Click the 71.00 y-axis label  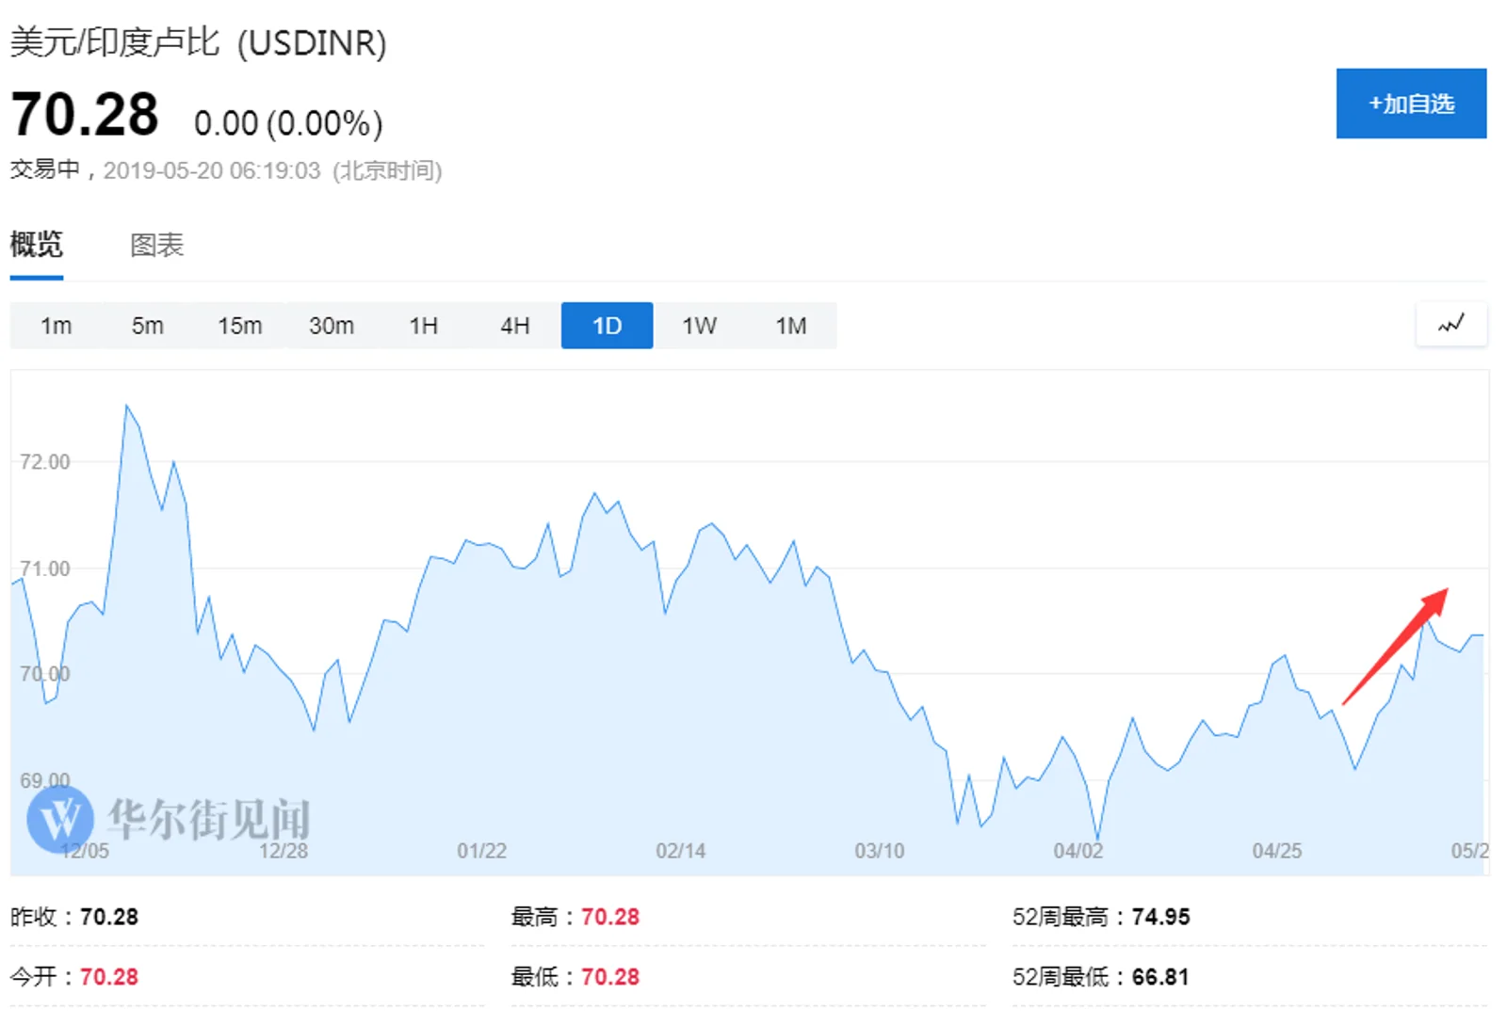click(45, 569)
